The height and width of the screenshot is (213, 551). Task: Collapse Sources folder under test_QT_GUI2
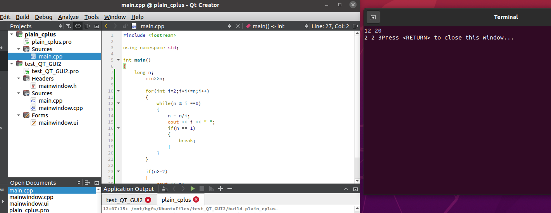19,93
